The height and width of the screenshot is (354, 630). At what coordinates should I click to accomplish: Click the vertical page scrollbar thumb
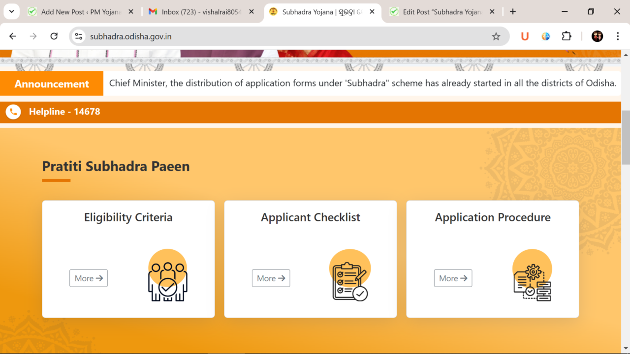click(x=626, y=138)
